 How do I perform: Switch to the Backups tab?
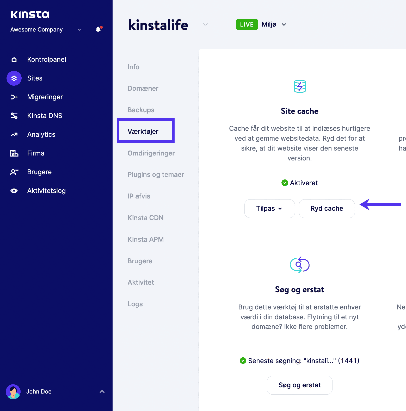click(x=141, y=110)
